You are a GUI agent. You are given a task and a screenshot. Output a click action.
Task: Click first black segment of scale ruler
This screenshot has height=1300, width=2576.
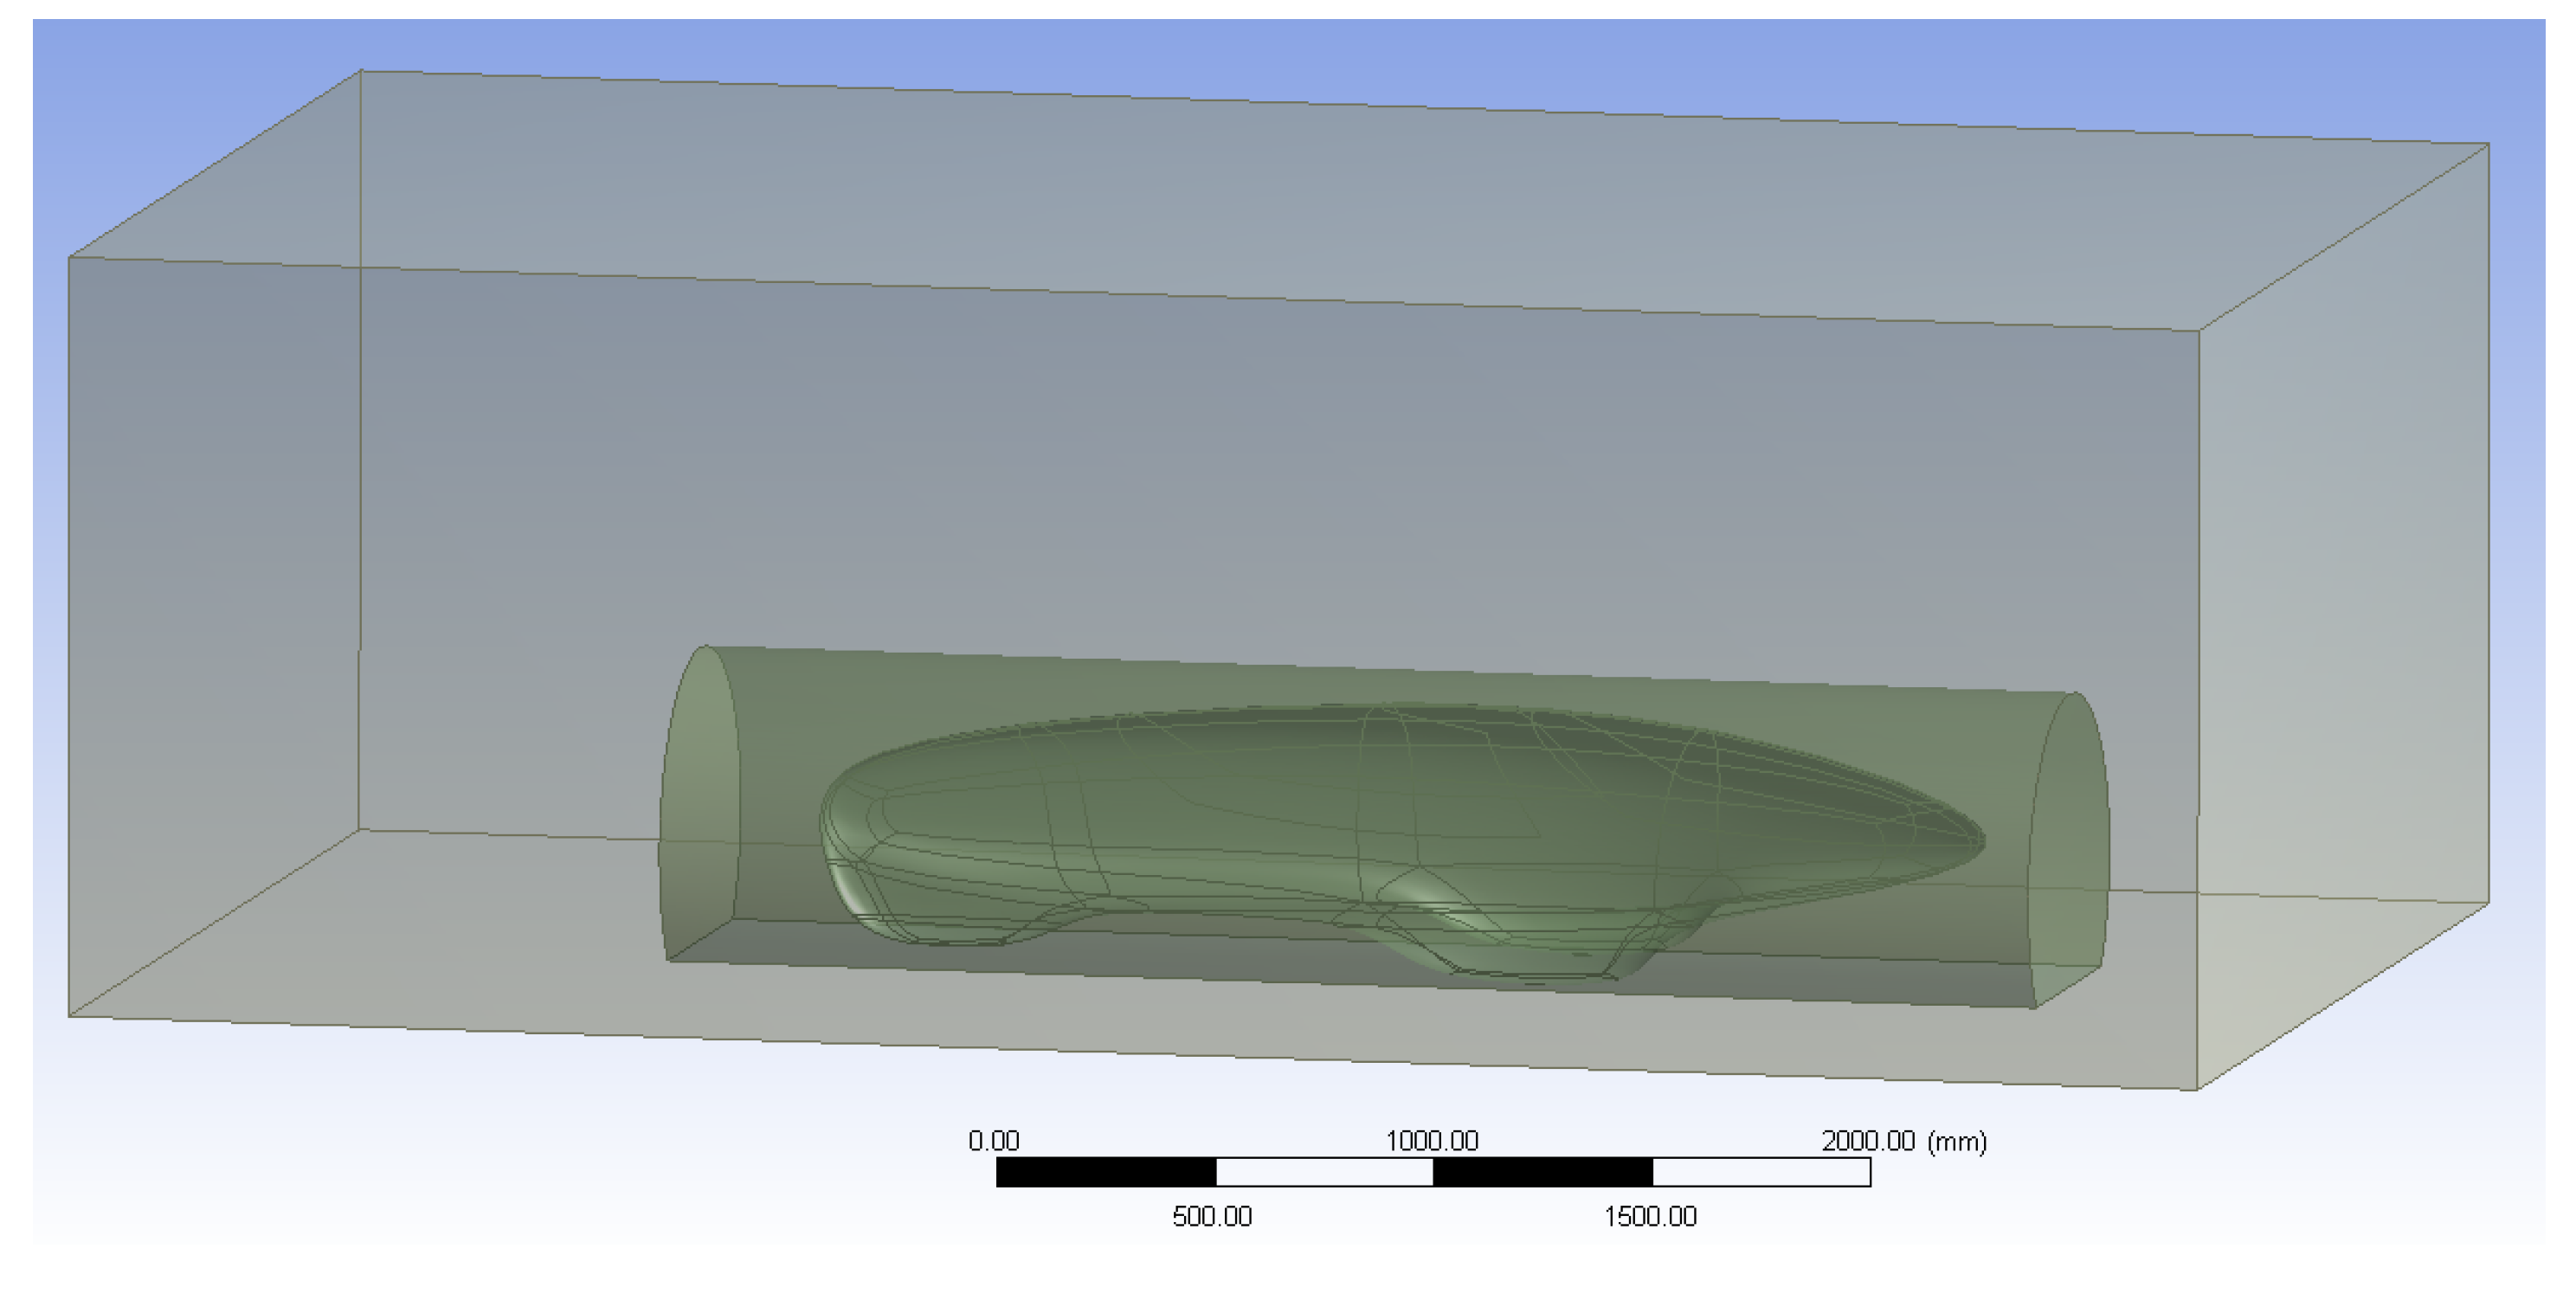pos(1106,1172)
